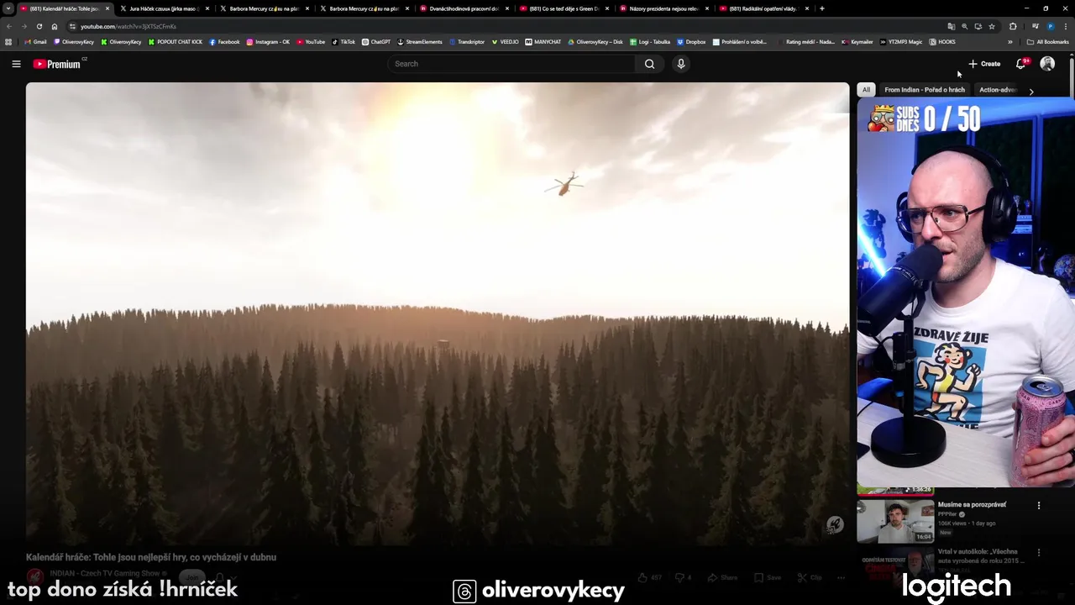Click the Join channel button

(192, 577)
